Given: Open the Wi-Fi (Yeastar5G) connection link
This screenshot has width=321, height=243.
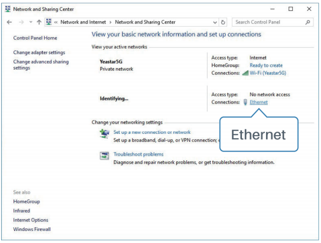Looking at the screenshot, I should click(x=268, y=73).
